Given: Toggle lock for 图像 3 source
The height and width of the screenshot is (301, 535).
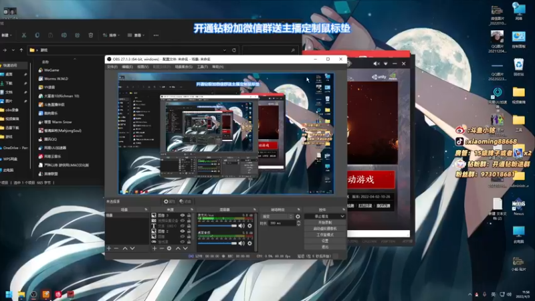Looking at the screenshot, I should coord(189,215).
